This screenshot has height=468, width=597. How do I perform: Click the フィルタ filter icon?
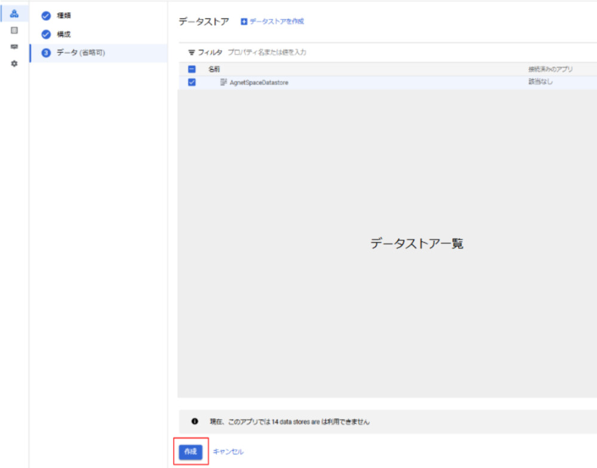pyautogui.click(x=192, y=53)
